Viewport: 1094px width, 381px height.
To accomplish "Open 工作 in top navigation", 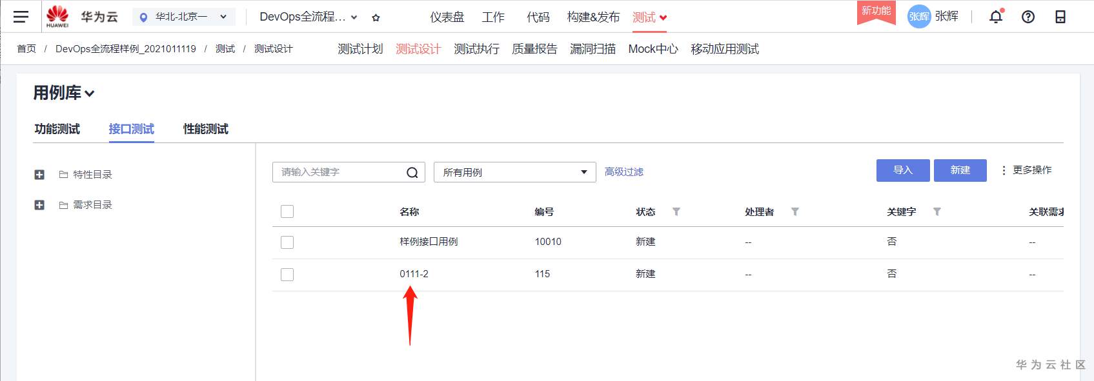I will 493,17.
